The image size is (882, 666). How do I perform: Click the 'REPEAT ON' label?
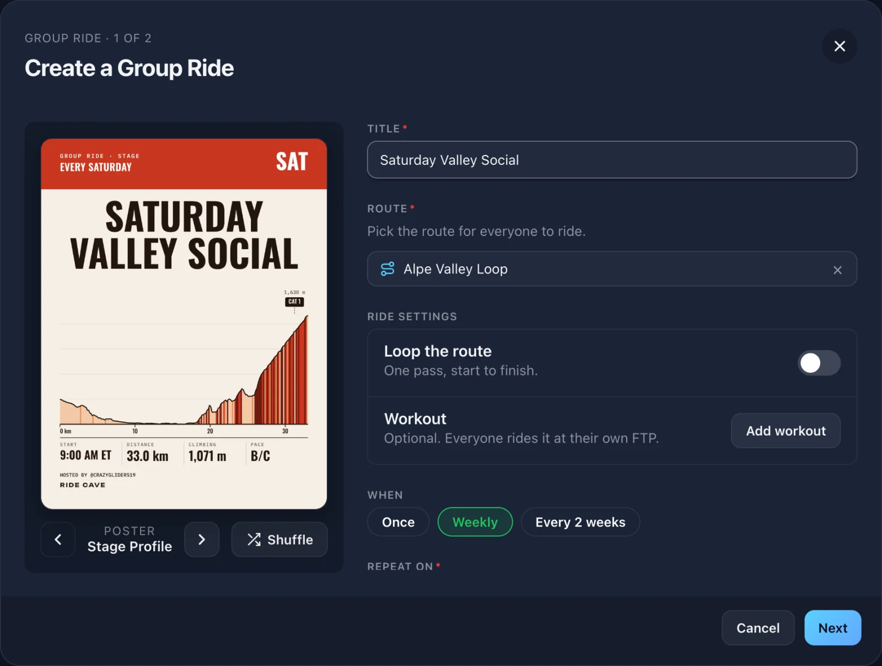[x=400, y=566]
